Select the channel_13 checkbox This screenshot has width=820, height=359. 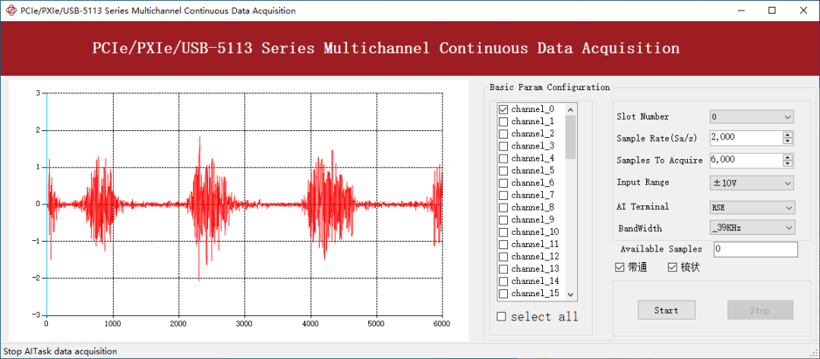(503, 270)
